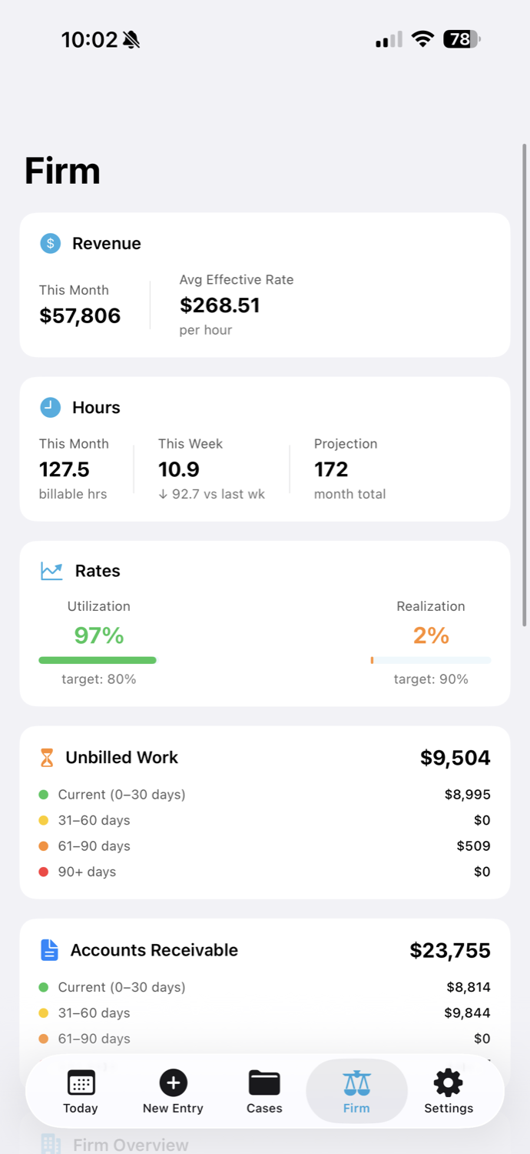
Task: Select the Firm scales tab
Action: (x=356, y=1092)
